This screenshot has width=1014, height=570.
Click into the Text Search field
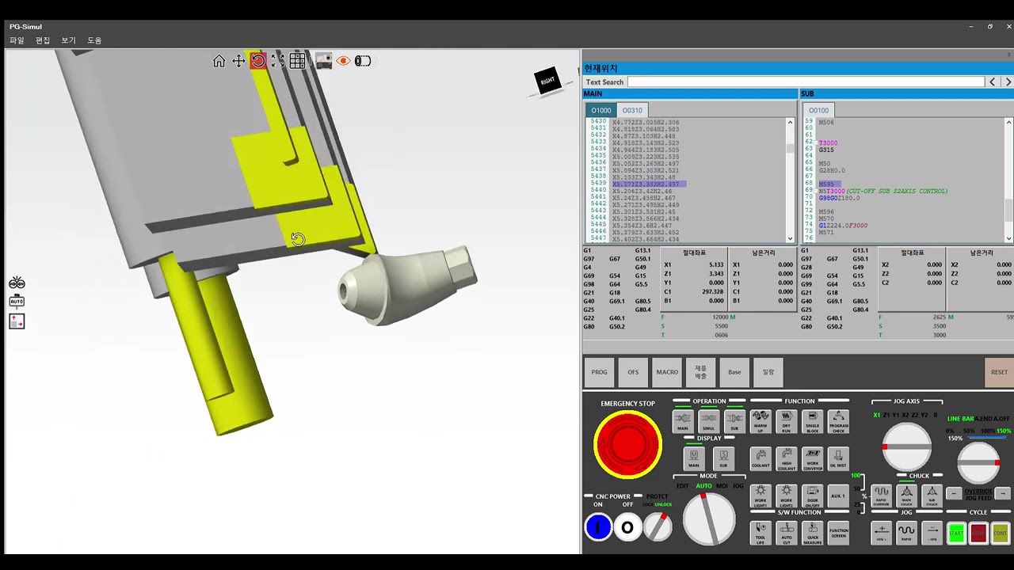tap(806, 82)
